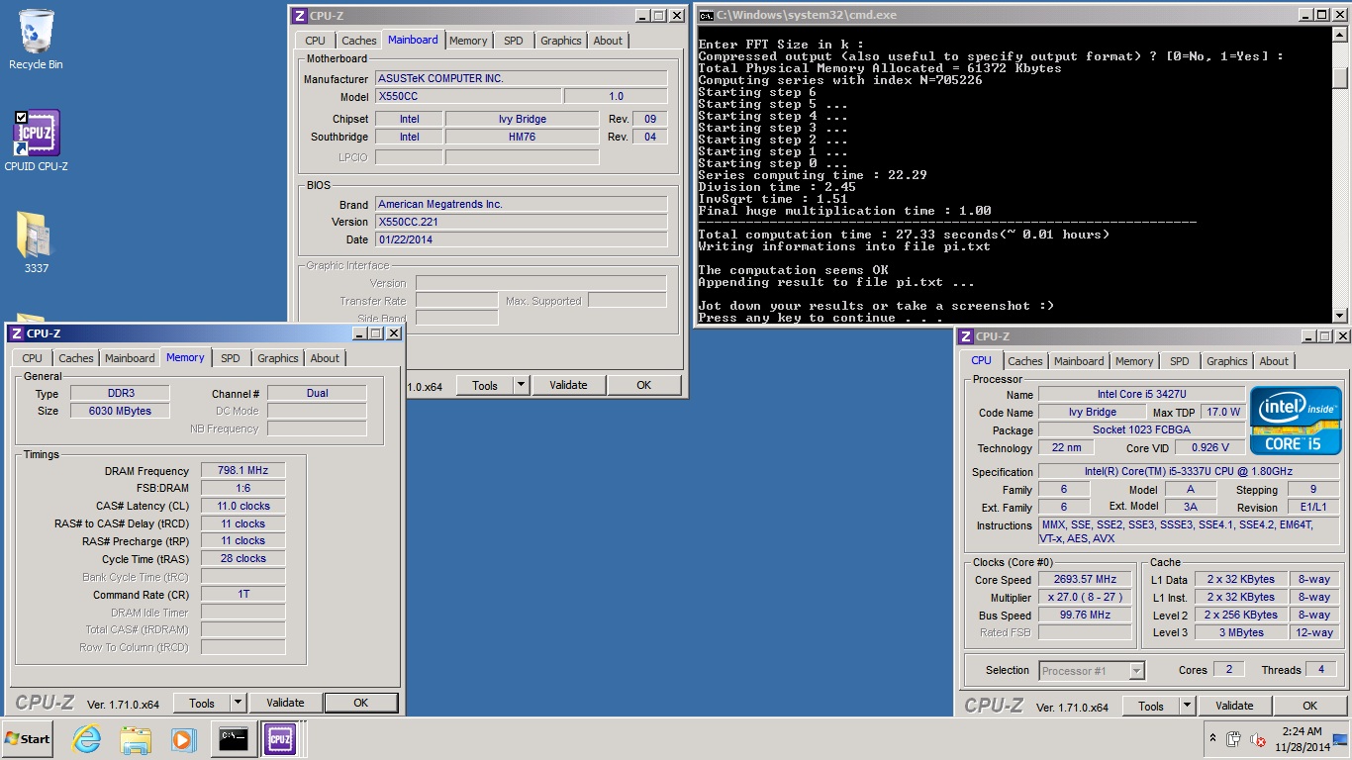Click the muted volume tray icon
This screenshot has height=760, width=1352.
1258,739
